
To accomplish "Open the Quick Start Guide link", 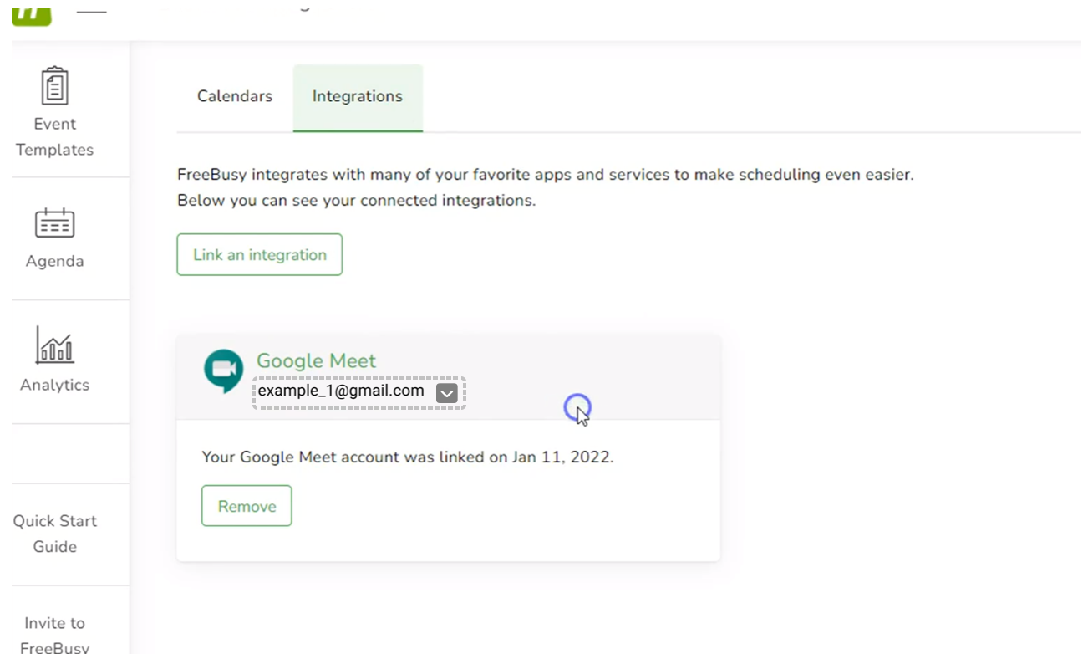I will click(55, 534).
